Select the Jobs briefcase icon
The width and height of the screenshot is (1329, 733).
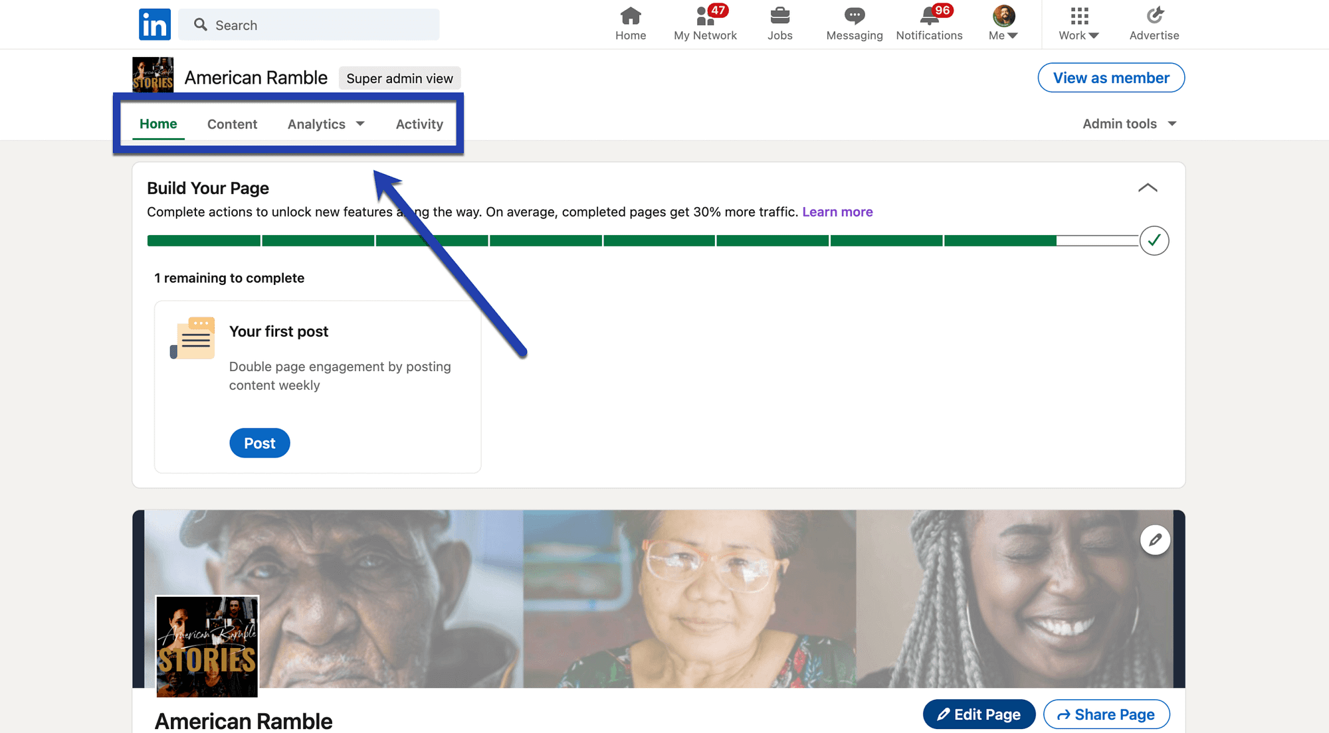[x=779, y=17]
